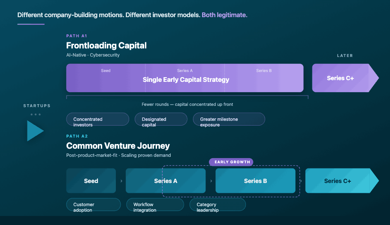Click the Workflow integration pill
The width and height of the screenshot is (390, 225).
coord(155,204)
